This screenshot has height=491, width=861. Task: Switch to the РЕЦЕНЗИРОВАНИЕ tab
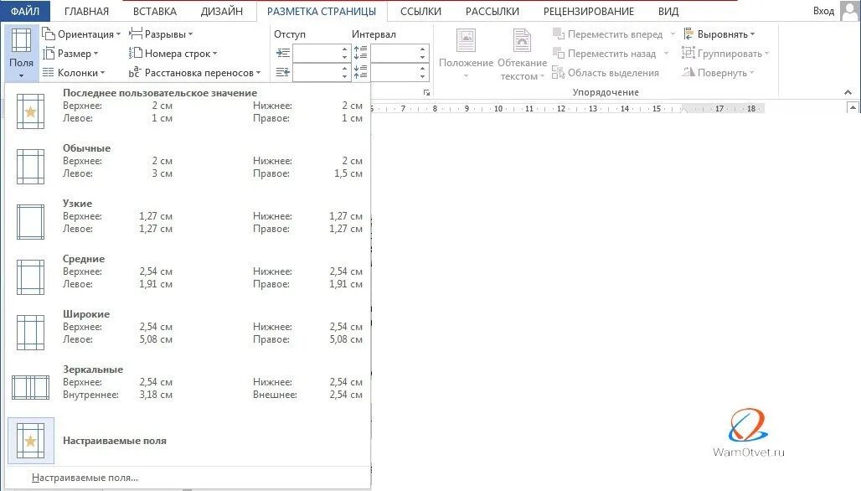pyautogui.click(x=589, y=11)
